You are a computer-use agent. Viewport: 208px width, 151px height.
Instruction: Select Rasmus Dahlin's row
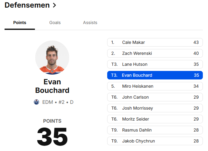(x=155, y=130)
